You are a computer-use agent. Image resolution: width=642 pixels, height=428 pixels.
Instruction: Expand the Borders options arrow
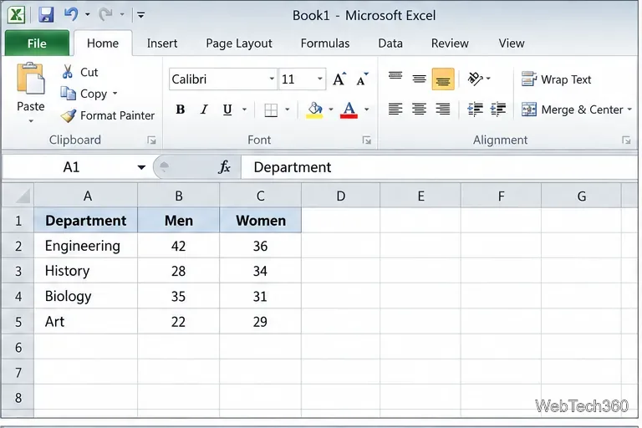coord(287,110)
